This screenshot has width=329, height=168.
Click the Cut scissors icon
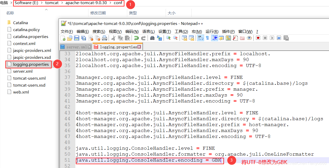113,38
